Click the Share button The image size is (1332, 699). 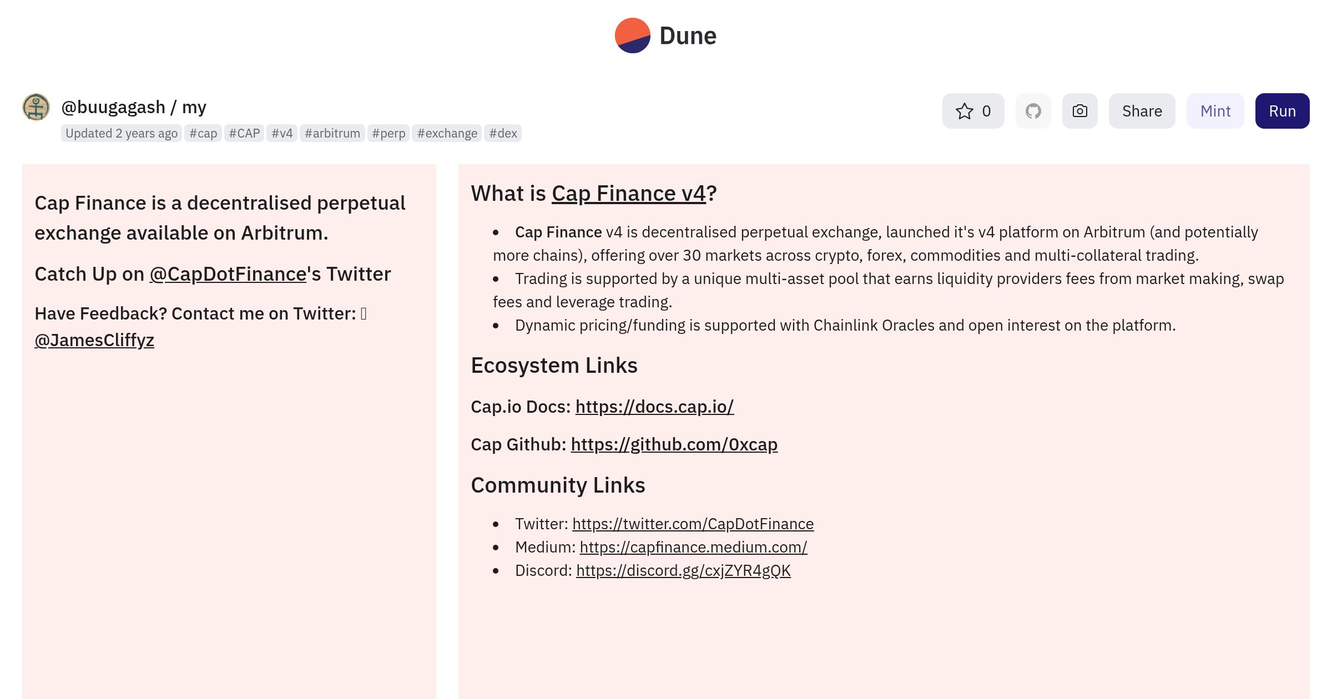pos(1142,111)
